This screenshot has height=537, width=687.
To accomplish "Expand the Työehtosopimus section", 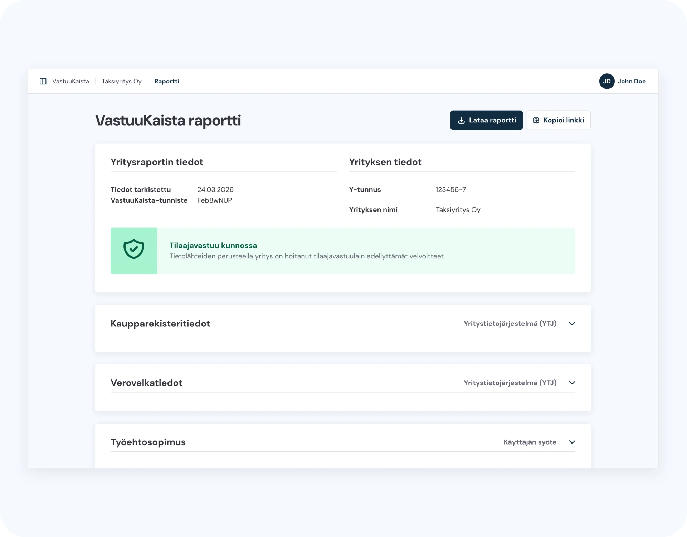I will coord(148,442).
